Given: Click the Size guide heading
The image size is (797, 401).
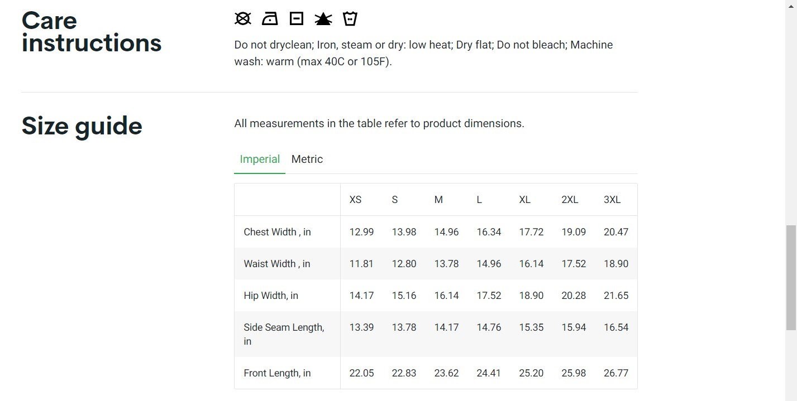Looking at the screenshot, I should click(x=82, y=125).
